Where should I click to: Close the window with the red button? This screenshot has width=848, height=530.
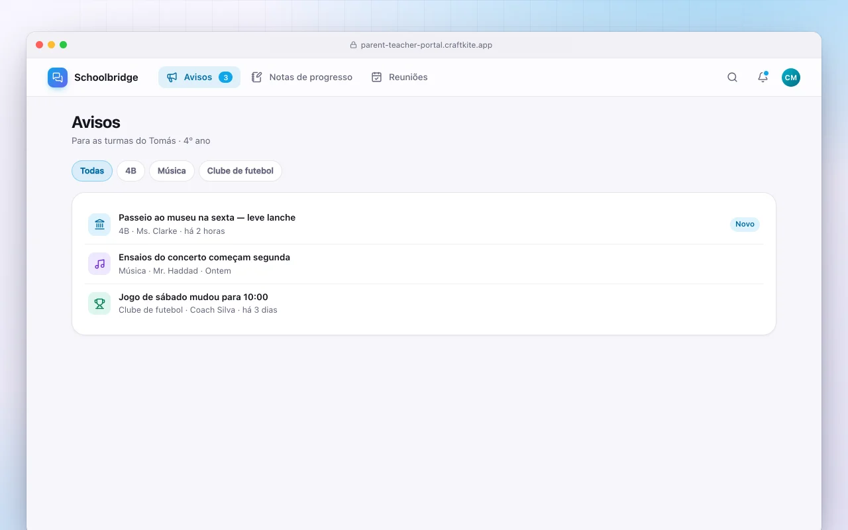(x=40, y=45)
